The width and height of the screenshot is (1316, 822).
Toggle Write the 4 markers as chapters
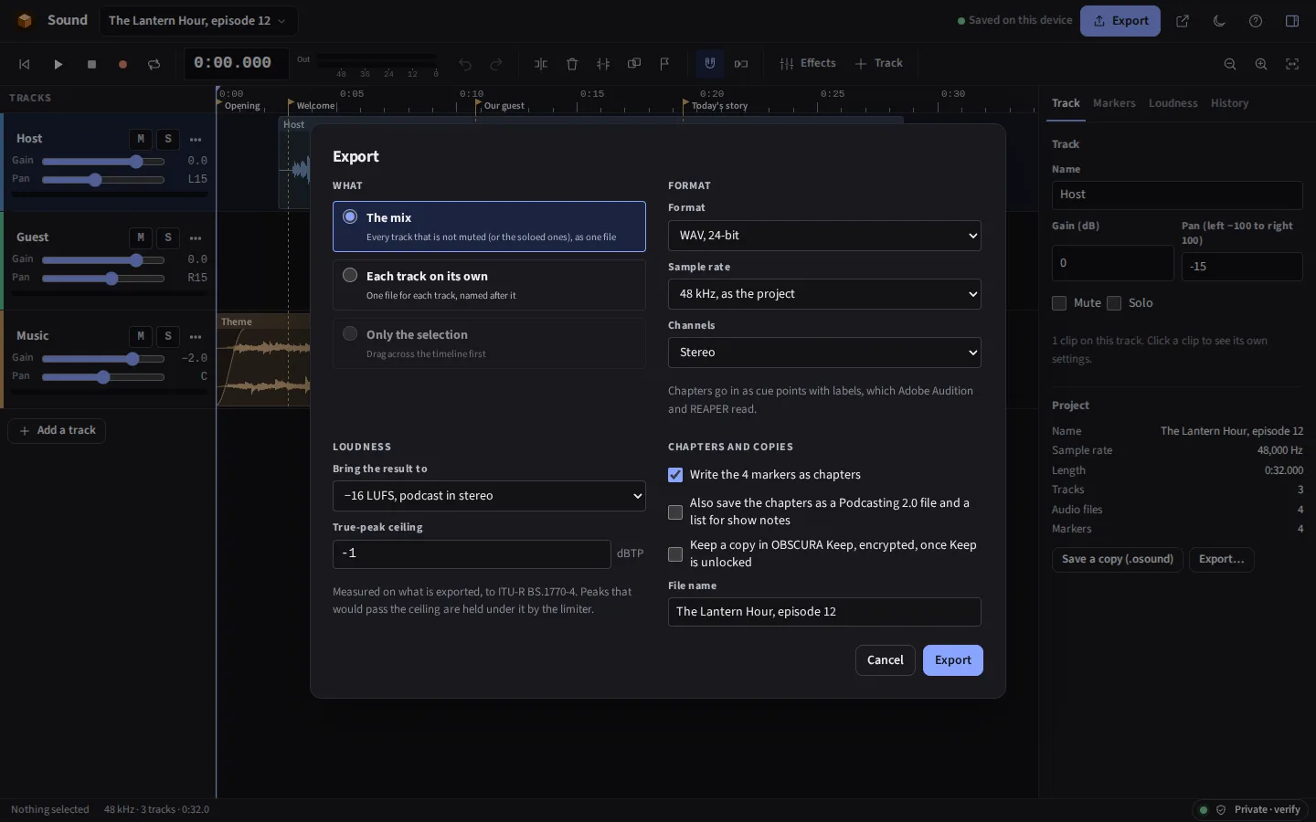(675, 475)
